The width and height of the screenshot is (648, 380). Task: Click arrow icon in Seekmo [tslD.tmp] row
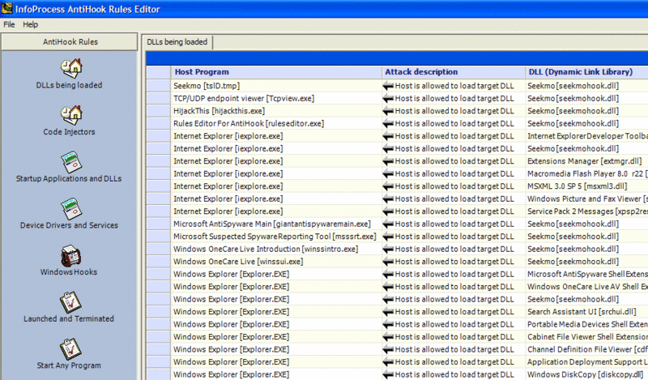388,86
